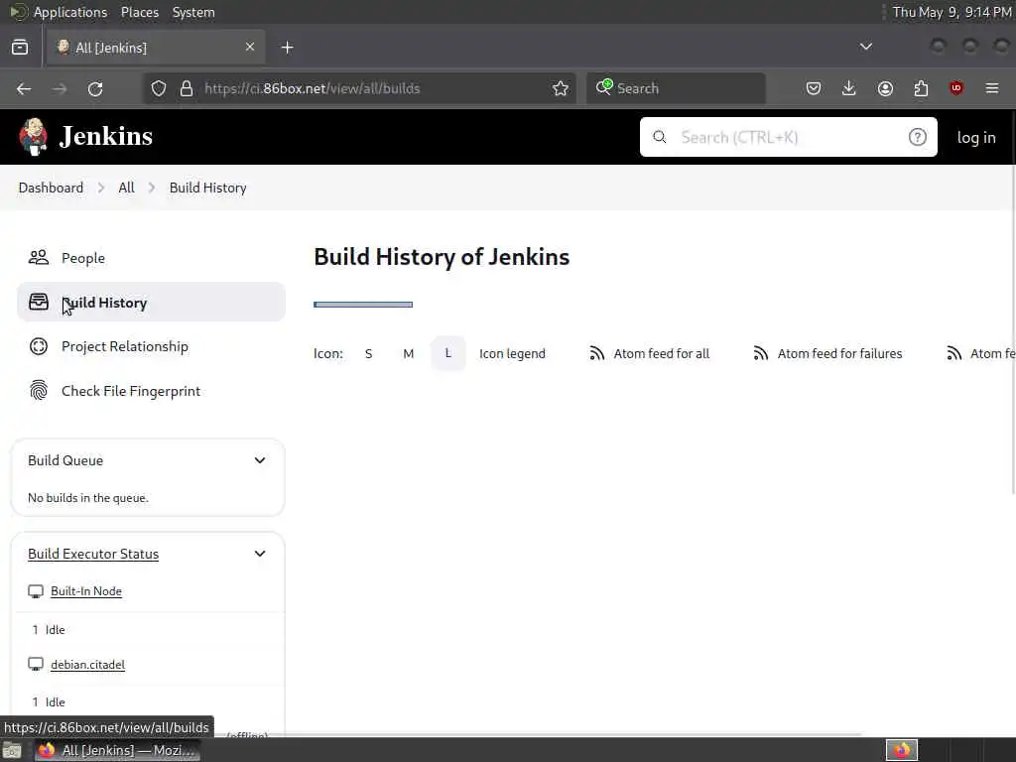This screenshot has width=1016, height=762.
Task: Open the Built-In Node link
Action: coord(86,591)
